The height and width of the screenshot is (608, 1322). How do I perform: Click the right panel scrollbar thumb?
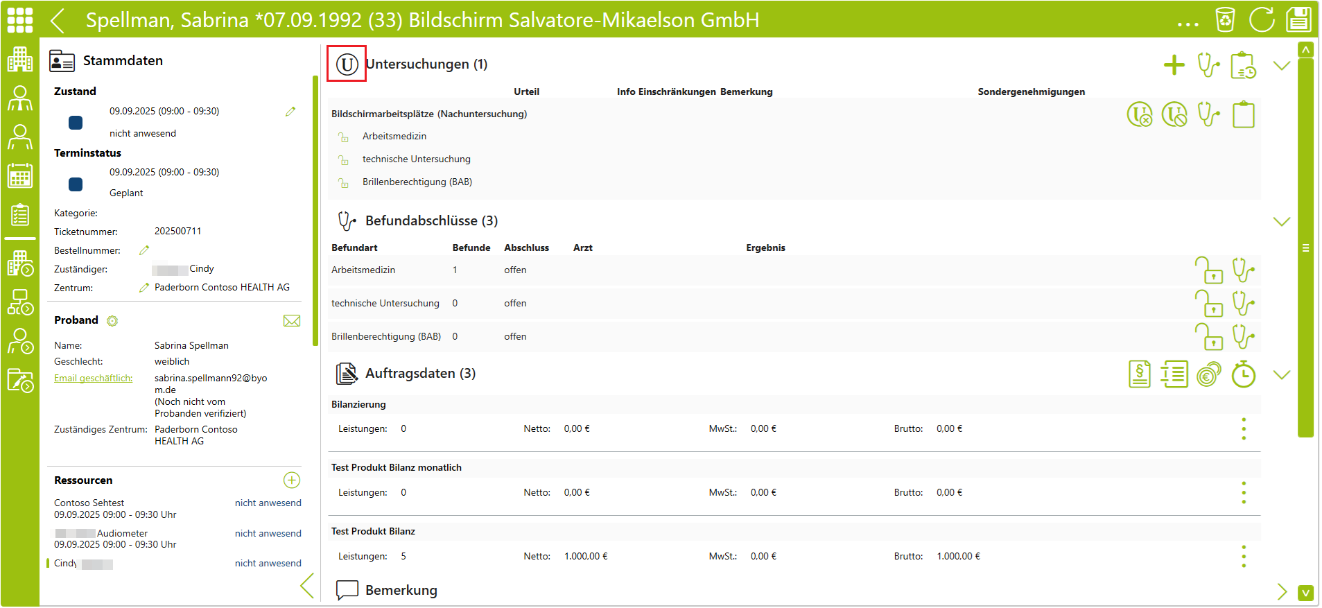pos(1305,248)
